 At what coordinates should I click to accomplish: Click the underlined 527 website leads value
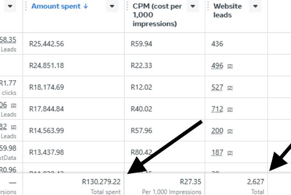217,87
